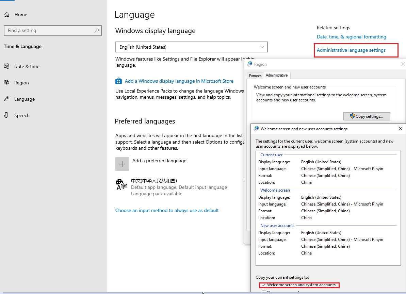406x294 pixels.
Task: Close the Region dialog window
Action: pyautogui.click(x=403, y=64)
